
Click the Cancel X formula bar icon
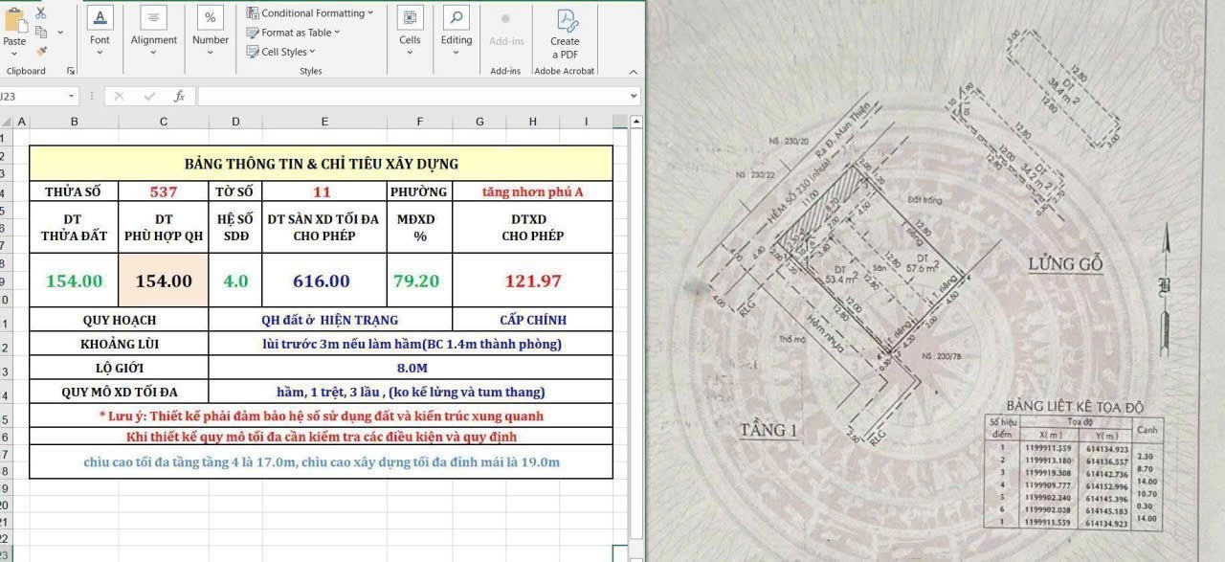(x=119, y=96)
